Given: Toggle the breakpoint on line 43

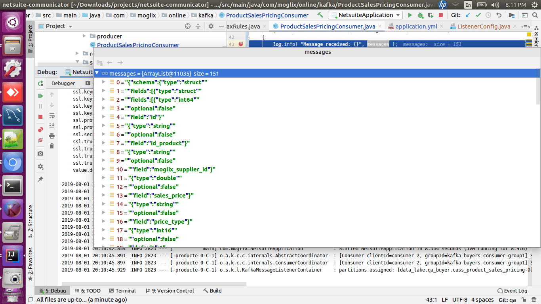Looking at the screenshot, I should (241, 44).
